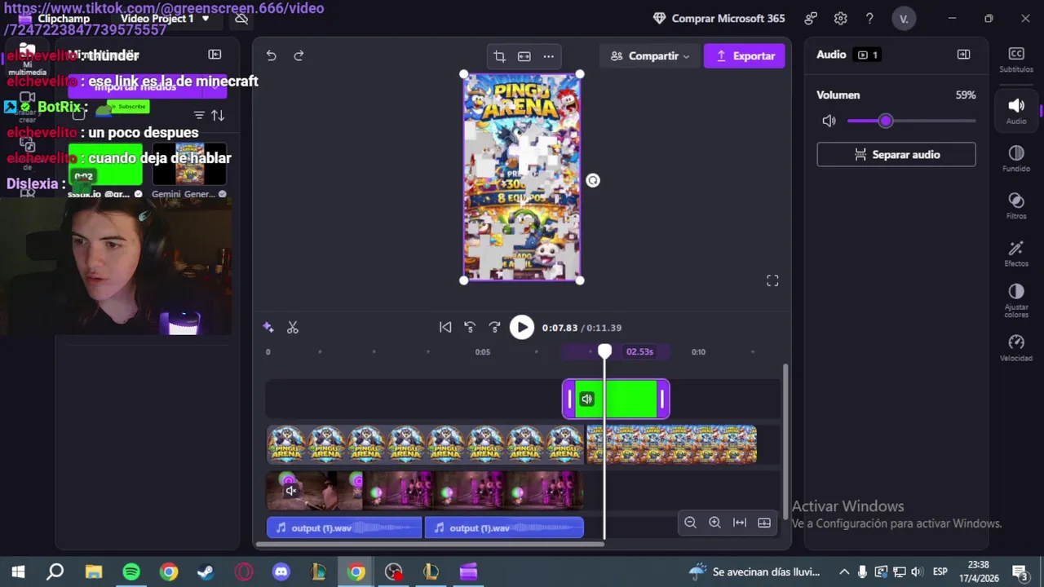Select the green screen clip in timeline

(x=616, y=399)
